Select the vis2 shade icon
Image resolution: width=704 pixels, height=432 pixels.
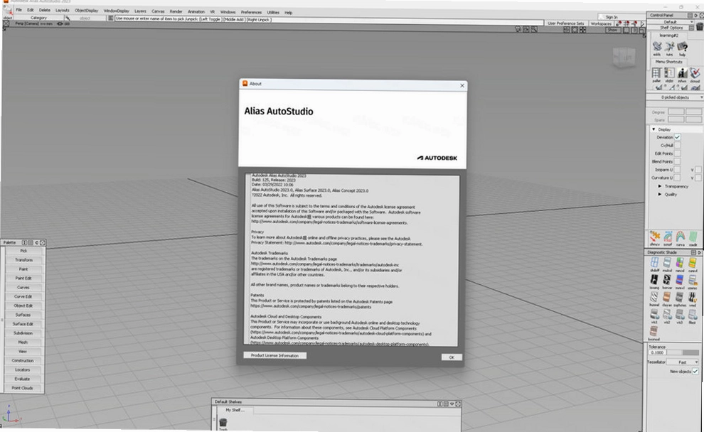(667, 317)
